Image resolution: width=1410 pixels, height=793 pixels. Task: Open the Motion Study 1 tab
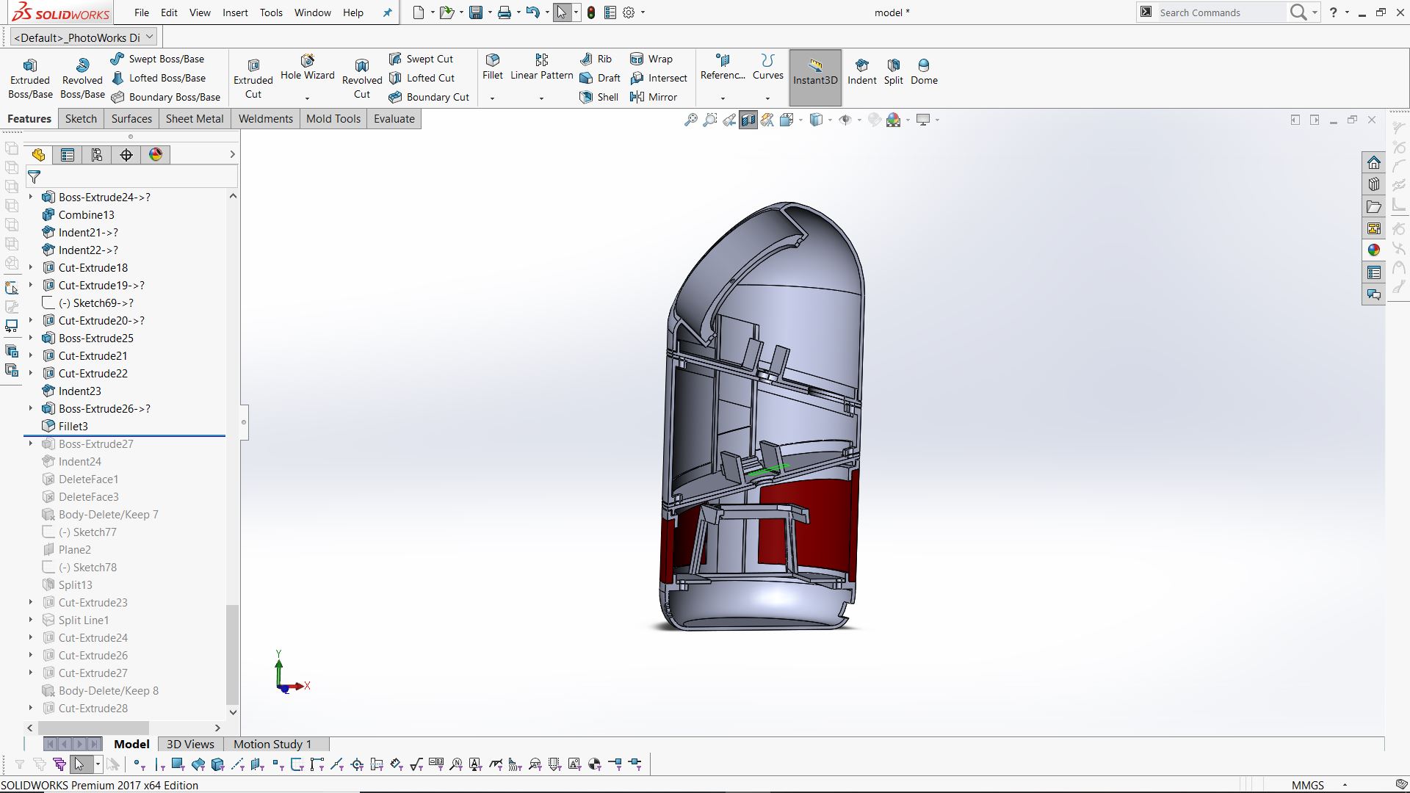click(272, 744)
